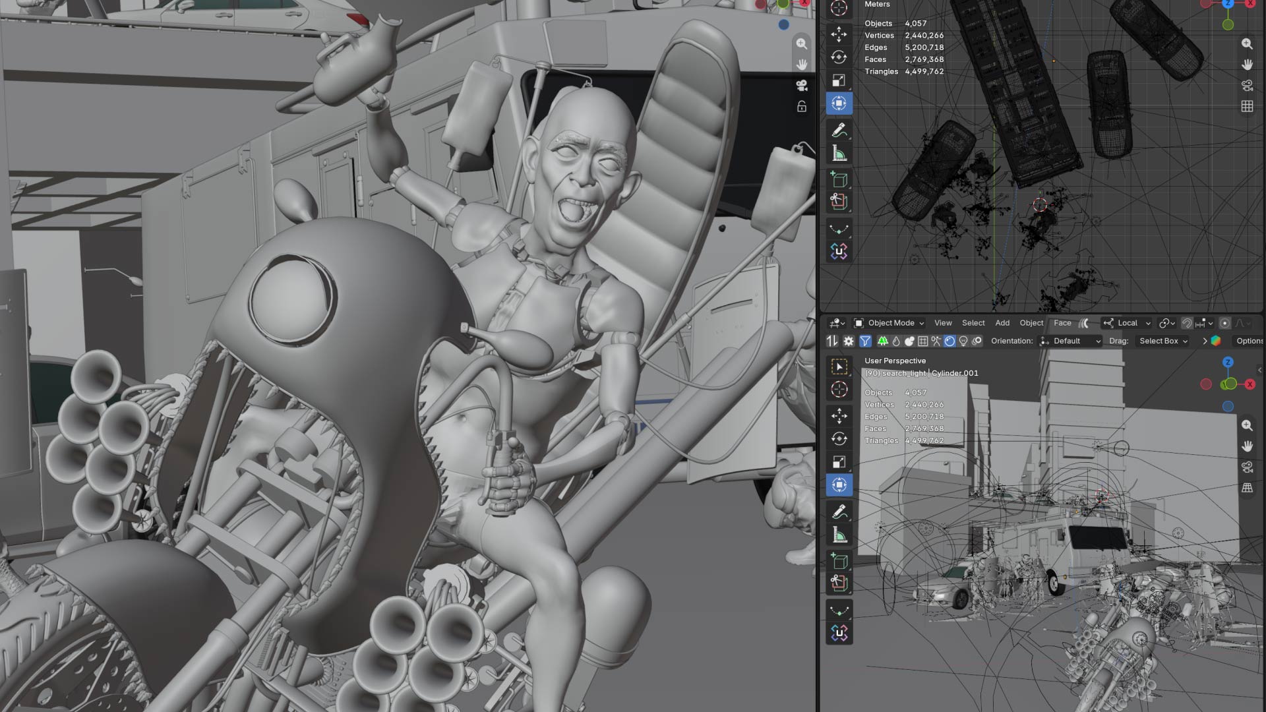Toggle the water drop filter icon
Image resolution: width=1266 pixels, height=712 pixels.
tap(896, 341)
